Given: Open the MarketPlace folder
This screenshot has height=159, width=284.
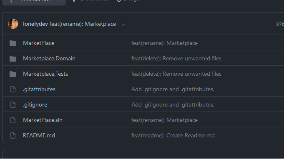Looking at the screenshot, I should pos(39,43).
